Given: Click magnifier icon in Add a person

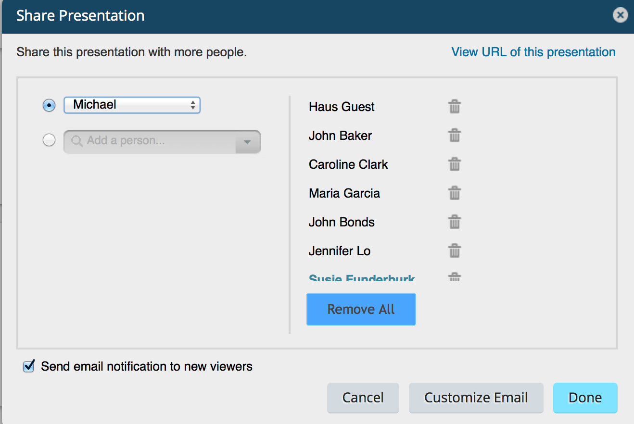Looking at the screenshot, I should click(77, 141).
